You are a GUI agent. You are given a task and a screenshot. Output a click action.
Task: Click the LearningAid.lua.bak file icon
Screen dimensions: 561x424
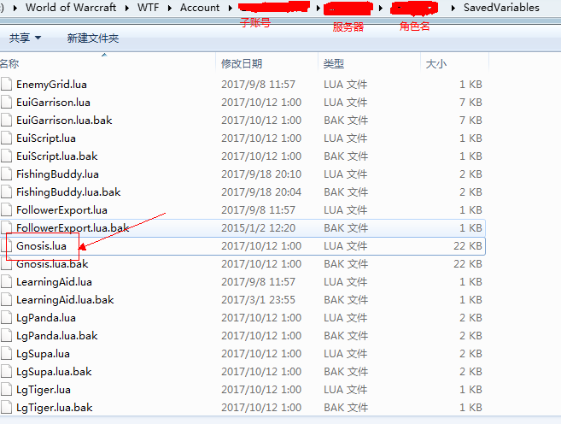[x=6, y=300]
